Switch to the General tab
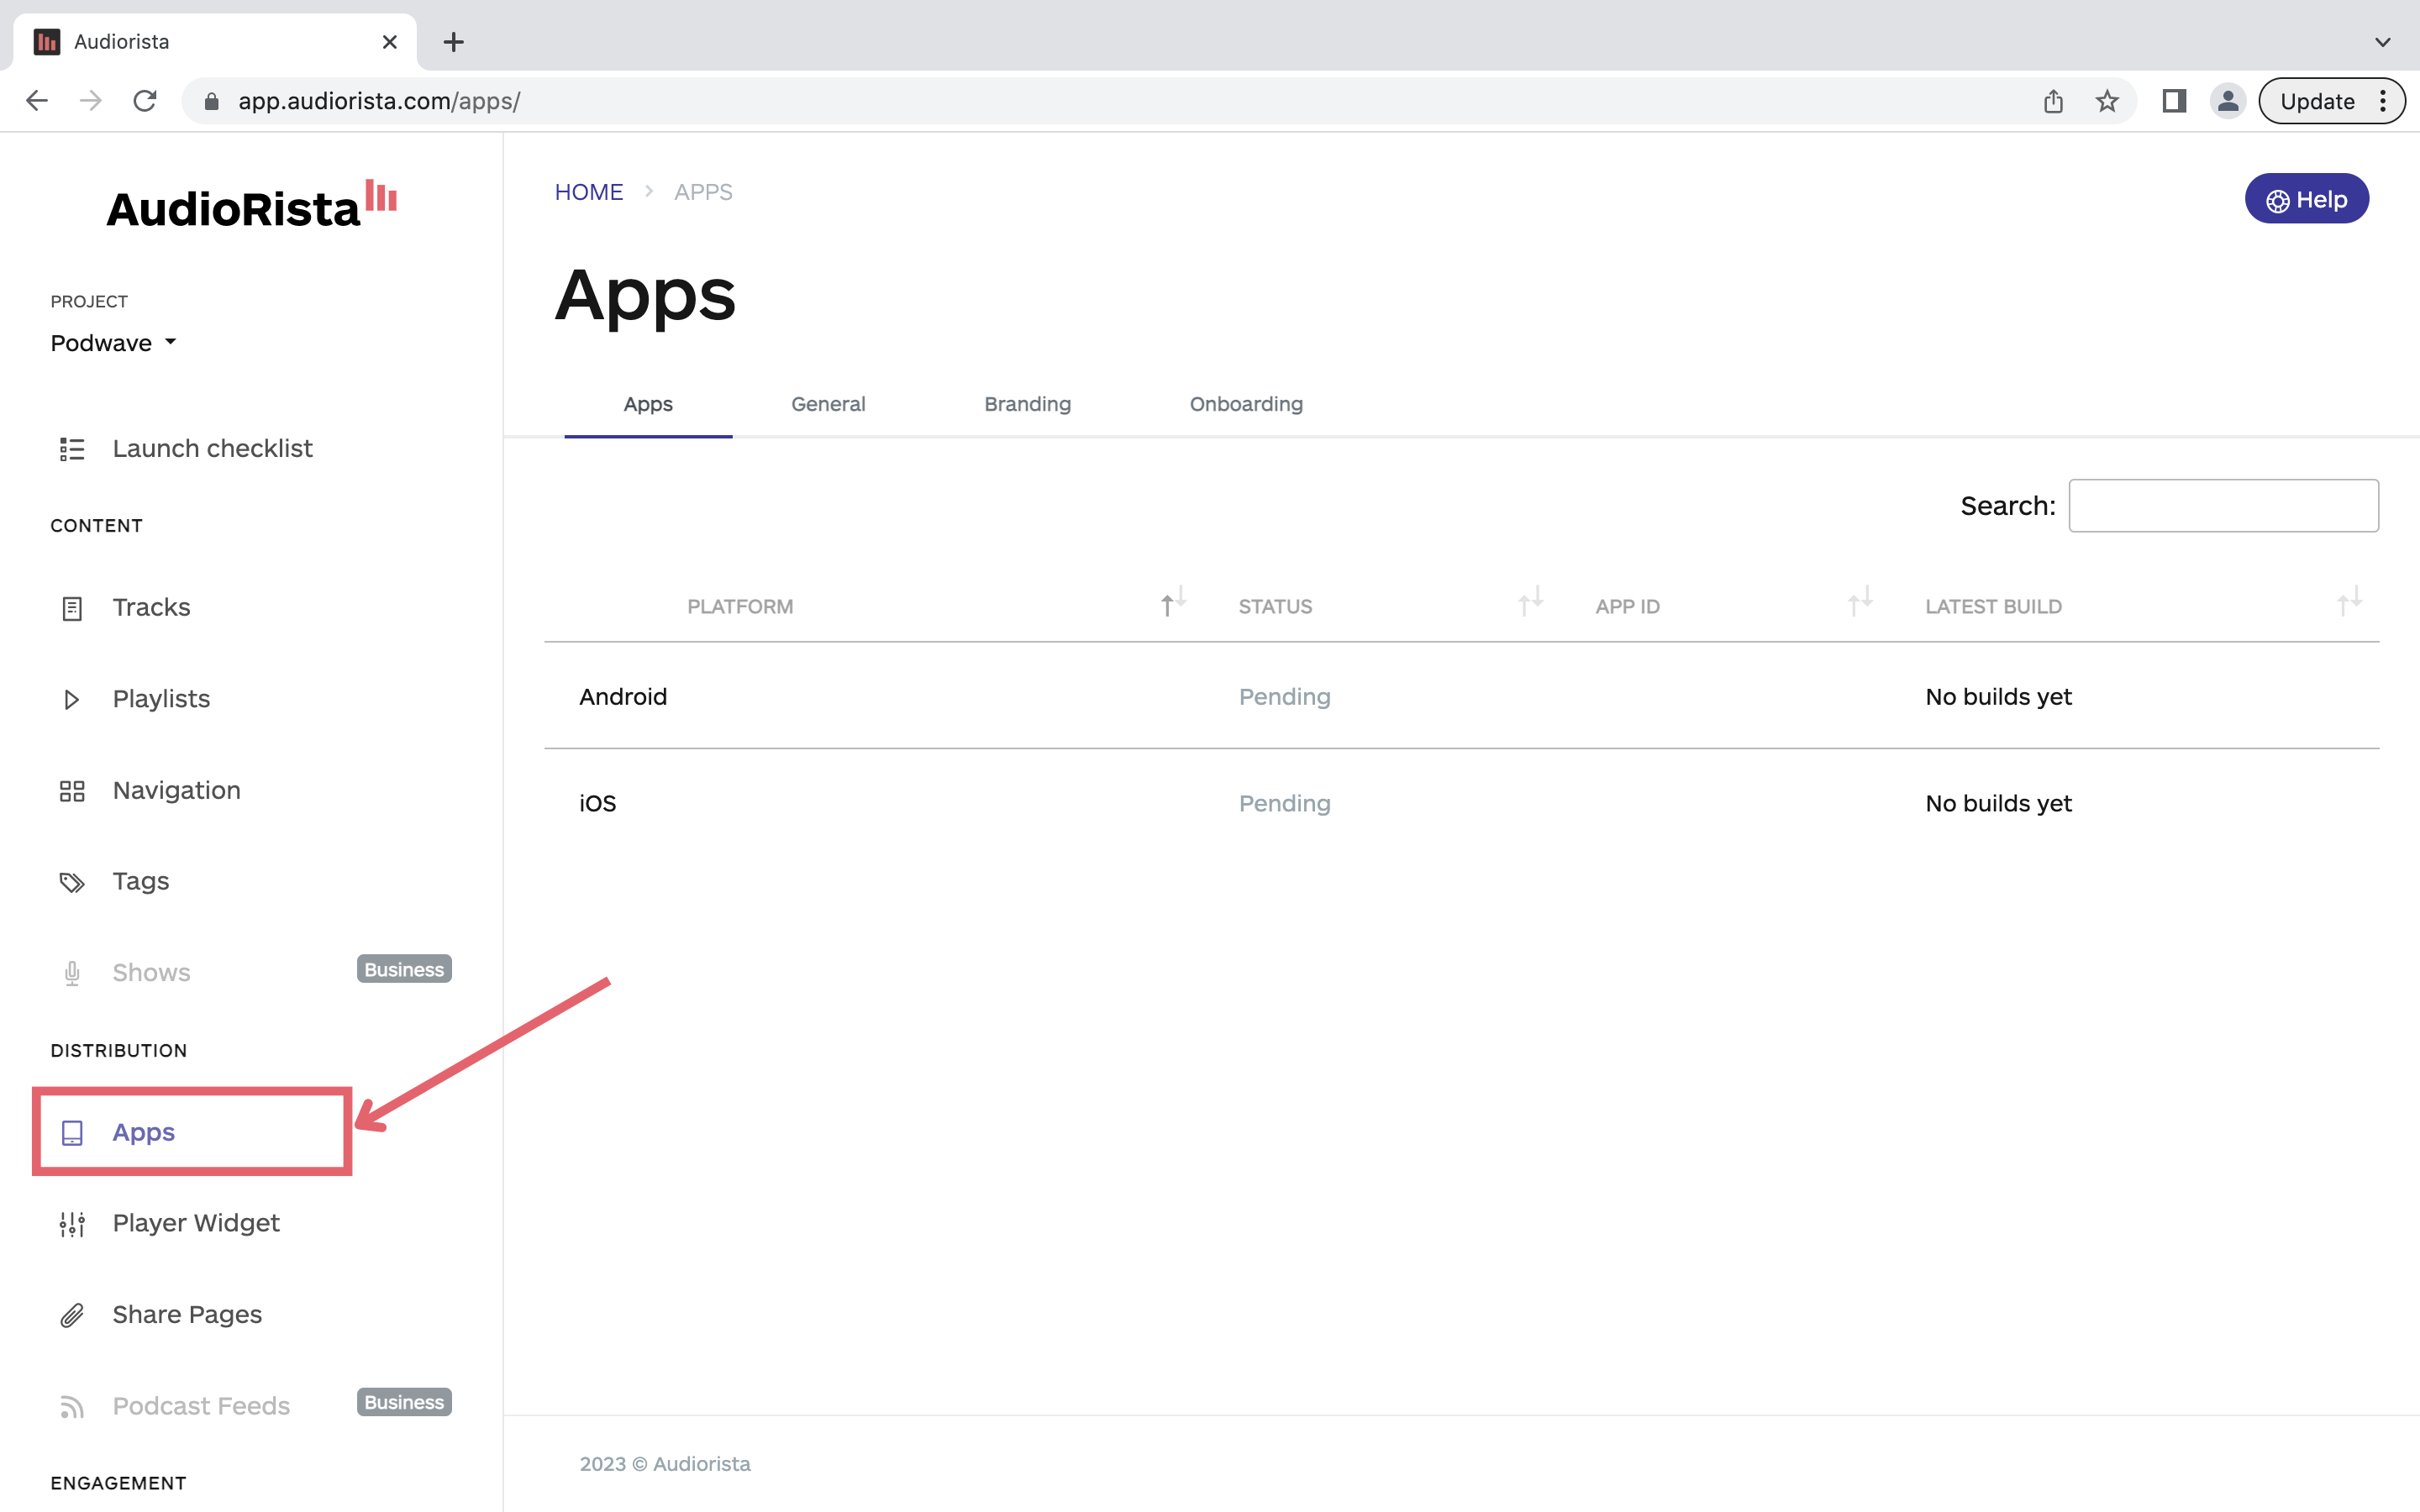This screenshot has height=1512, width=2420. [x=828, y=404]
